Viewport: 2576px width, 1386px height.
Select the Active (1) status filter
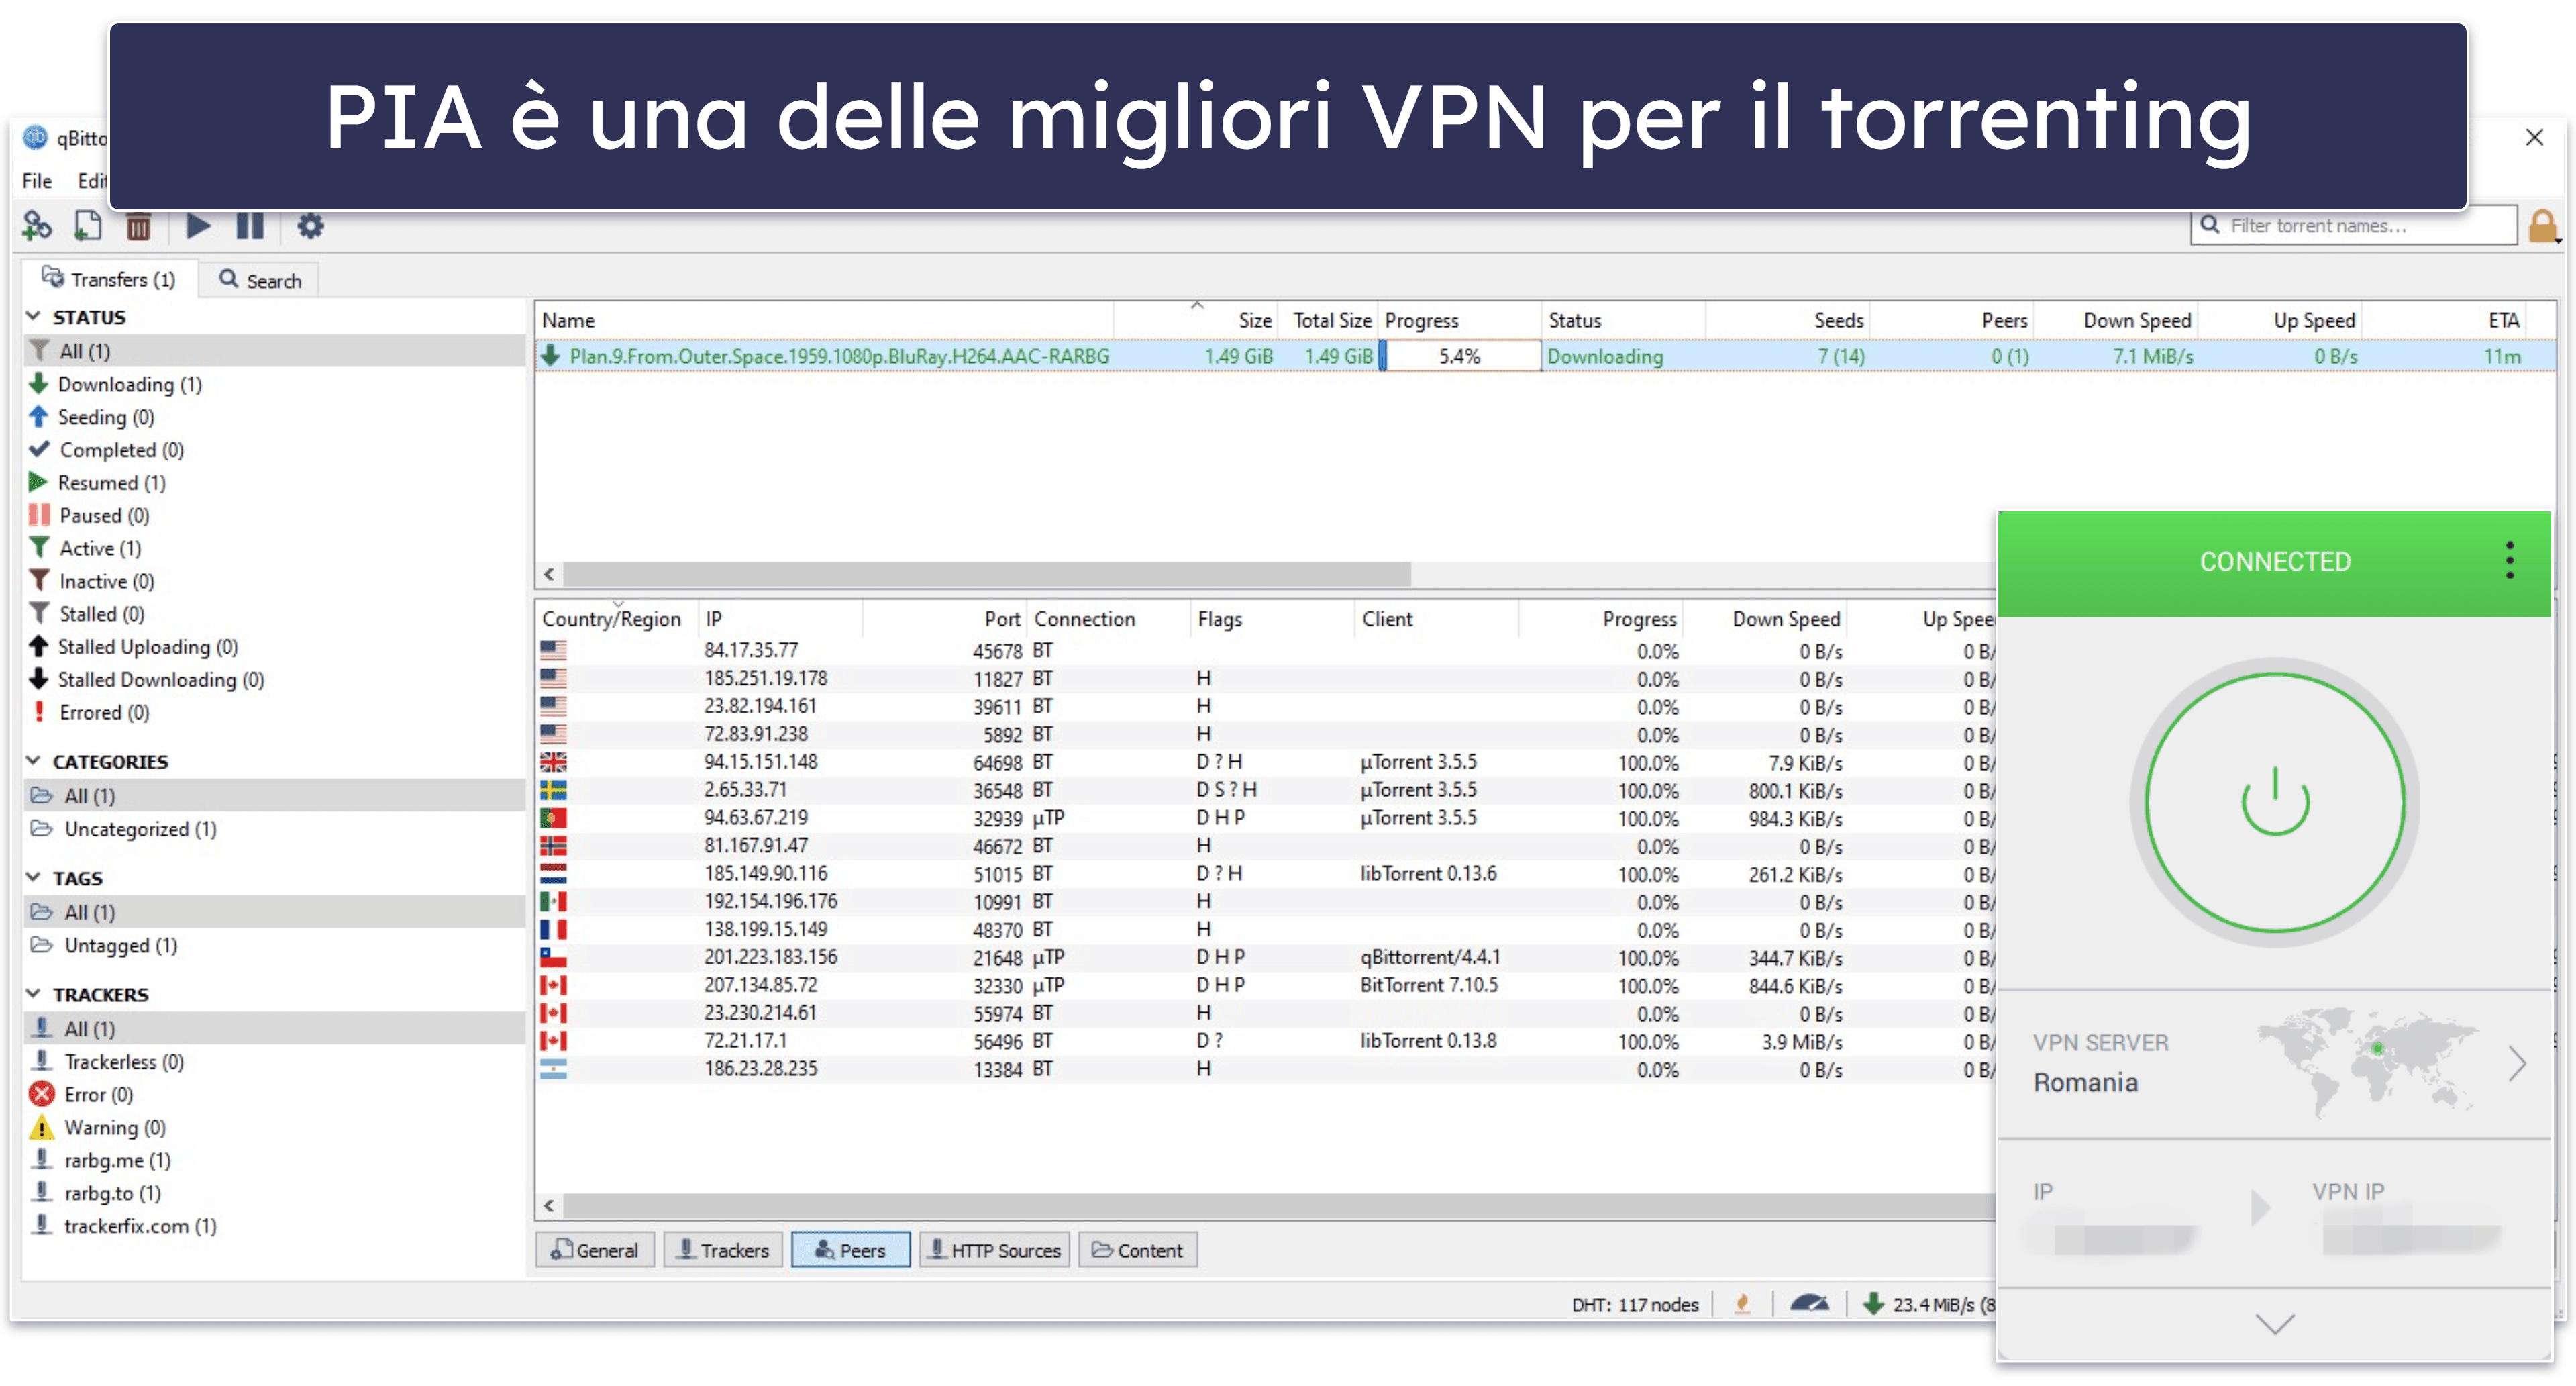[x=86, y=548]
